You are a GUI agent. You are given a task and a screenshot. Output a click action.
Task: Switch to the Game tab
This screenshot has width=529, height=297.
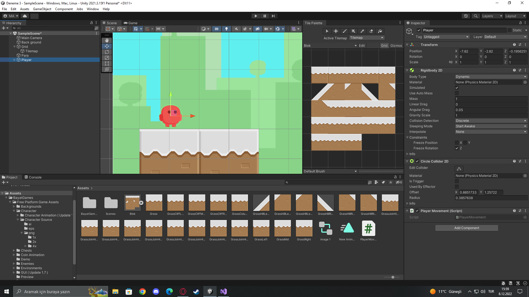(131, 23)
